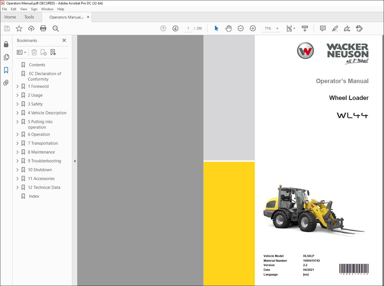Zoom out with the minus button
The image size is (384, 286).
241,28
